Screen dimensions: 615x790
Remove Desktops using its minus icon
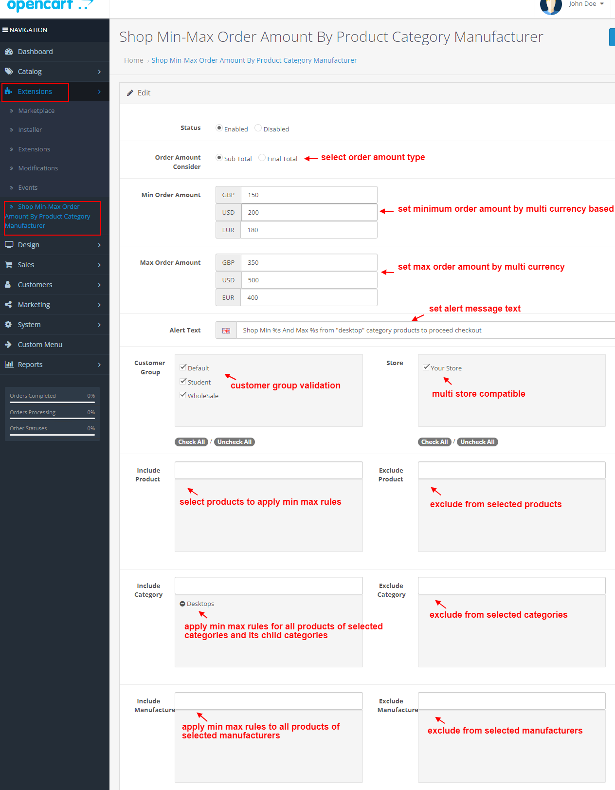coord(182,604)
